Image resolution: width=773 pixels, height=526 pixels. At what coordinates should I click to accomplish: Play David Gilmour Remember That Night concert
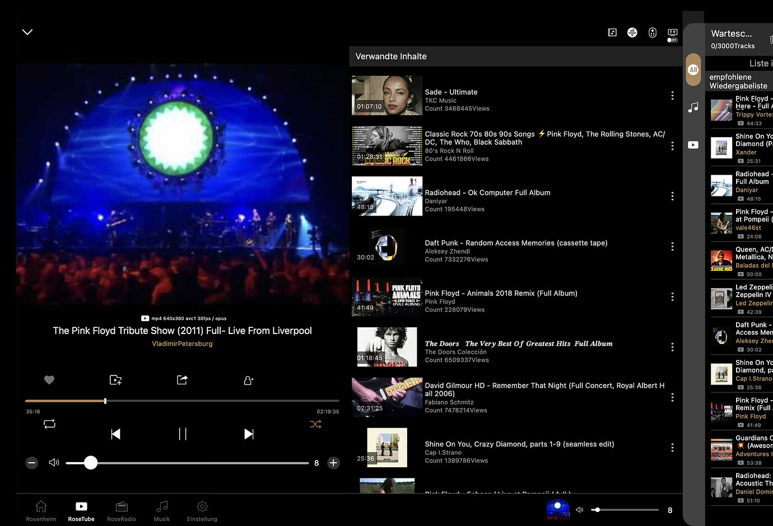tap(386, 397)
